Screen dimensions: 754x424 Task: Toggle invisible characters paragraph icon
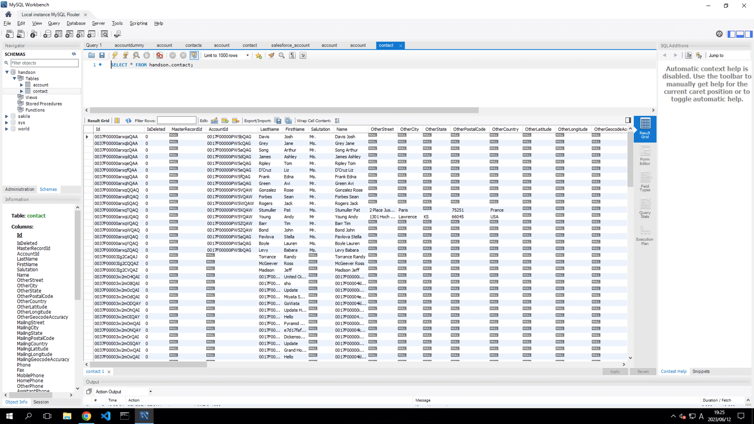(292, 55)
